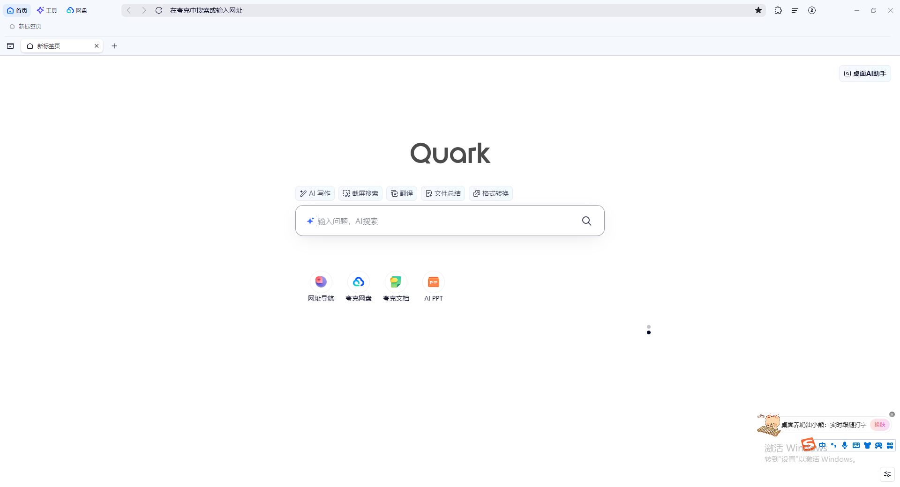The image size is (900, 487).
Task: Open the tab list panel icon
Action: [10, 46]
